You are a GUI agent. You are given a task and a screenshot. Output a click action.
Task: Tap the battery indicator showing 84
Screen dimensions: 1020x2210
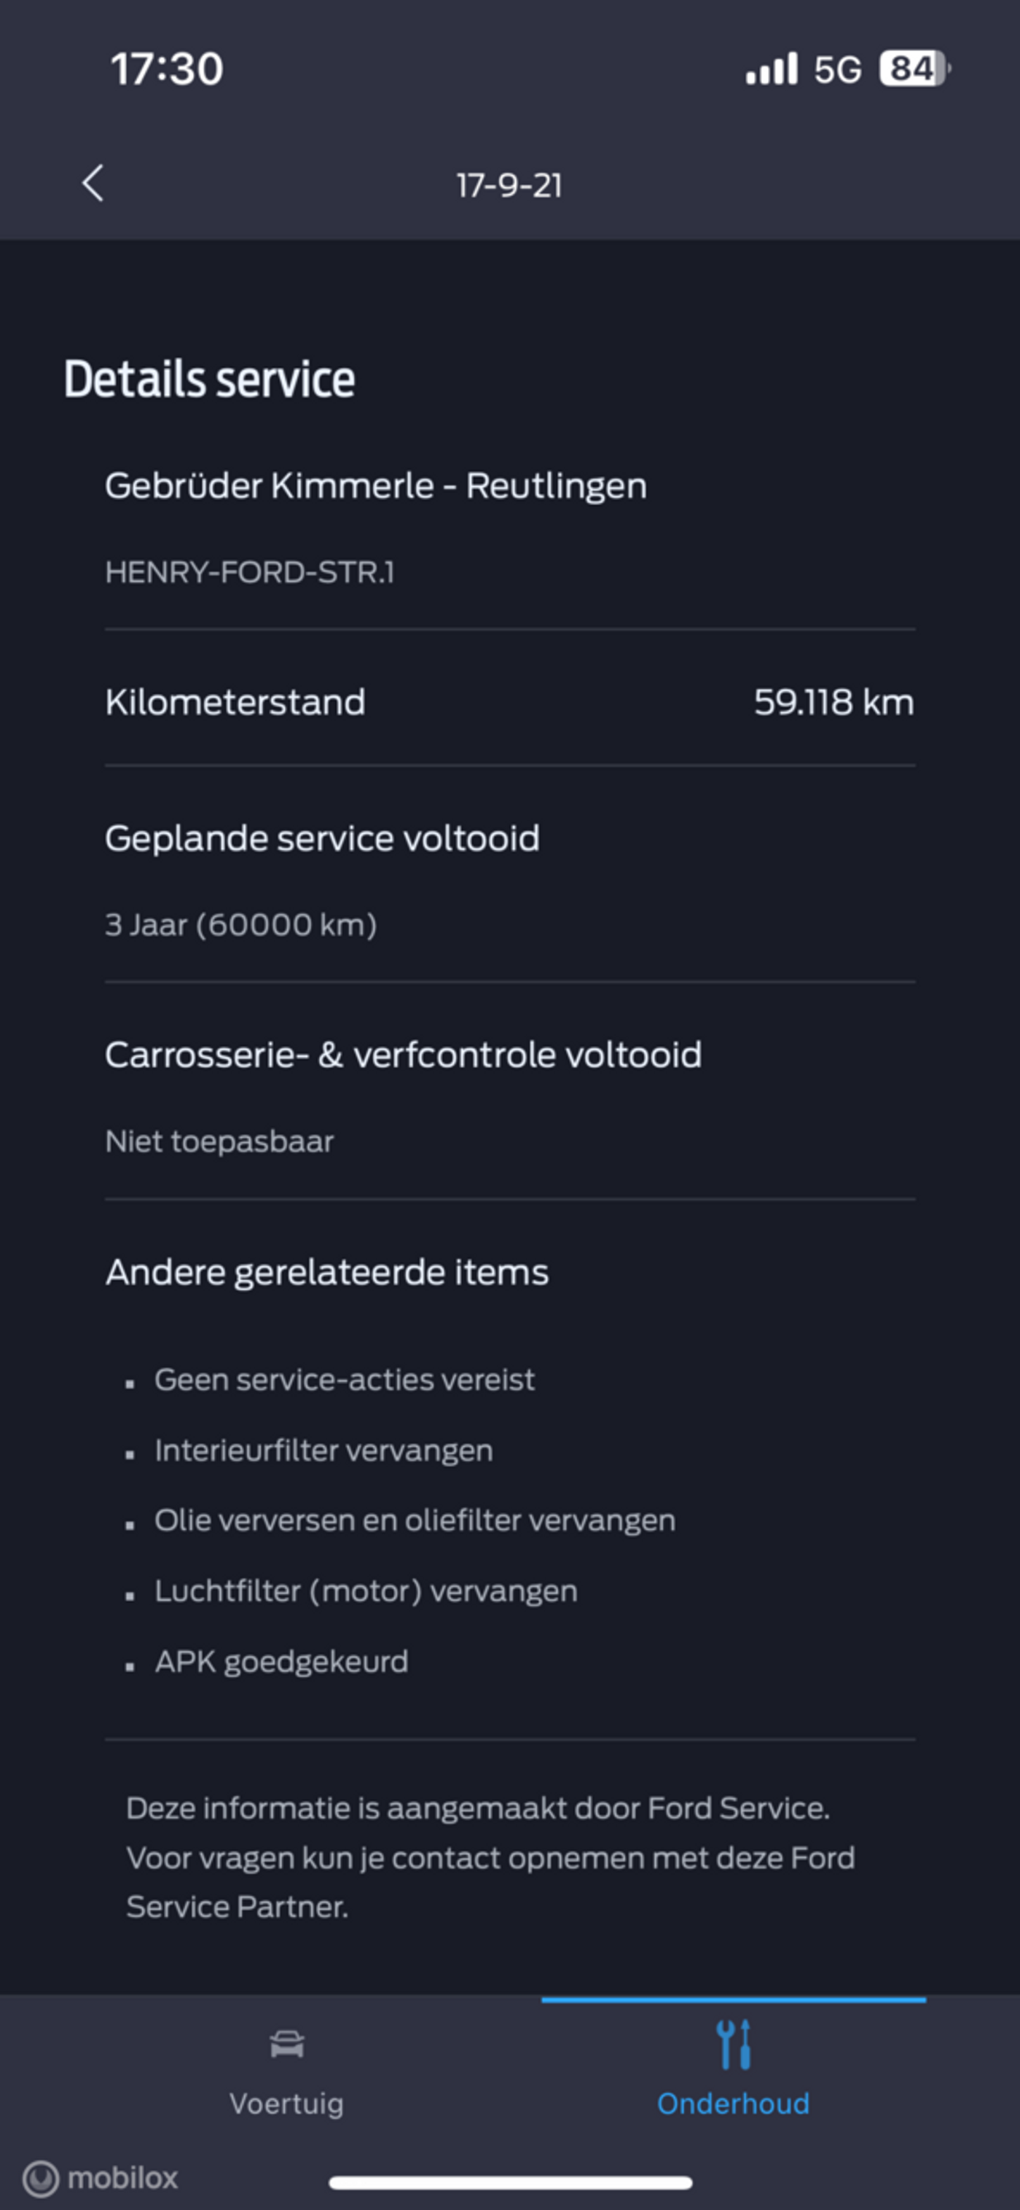tap(914, 69)
